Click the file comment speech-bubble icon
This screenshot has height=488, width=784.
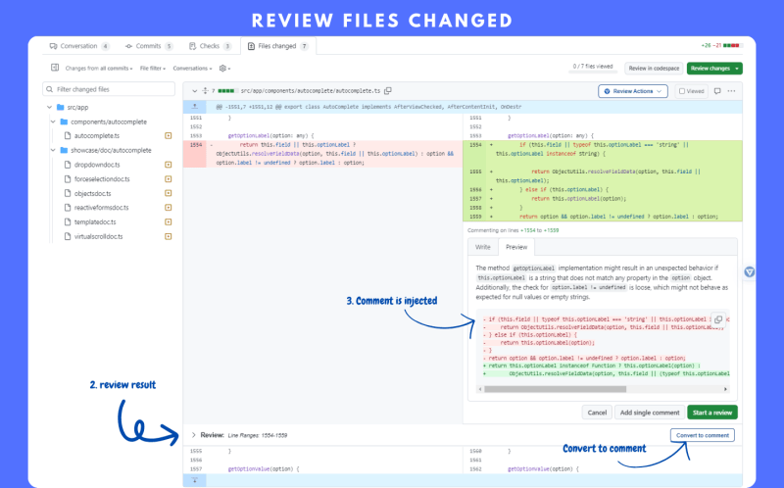(717, 91)
